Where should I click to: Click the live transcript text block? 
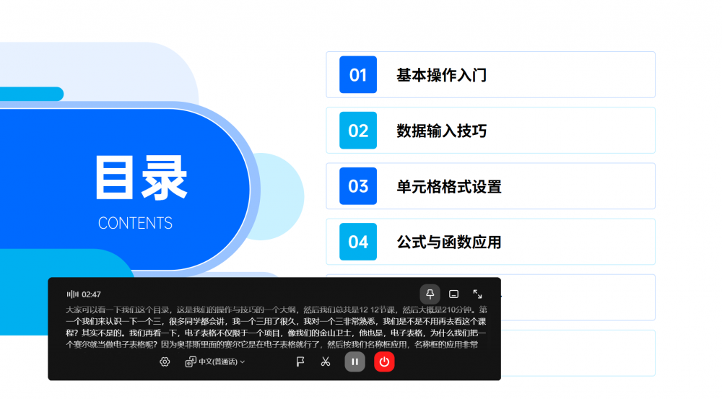click(277, 327)
